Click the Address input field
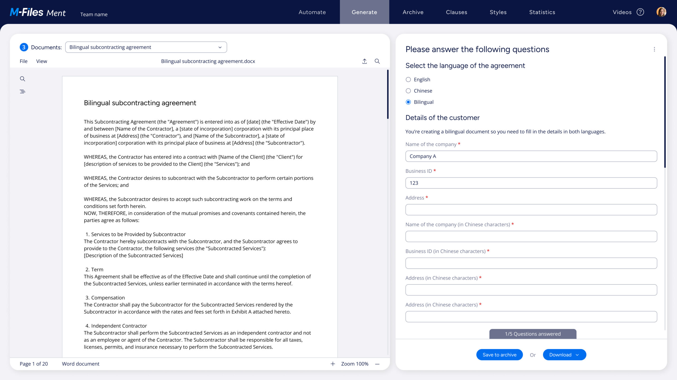 (x=531, y=210)
